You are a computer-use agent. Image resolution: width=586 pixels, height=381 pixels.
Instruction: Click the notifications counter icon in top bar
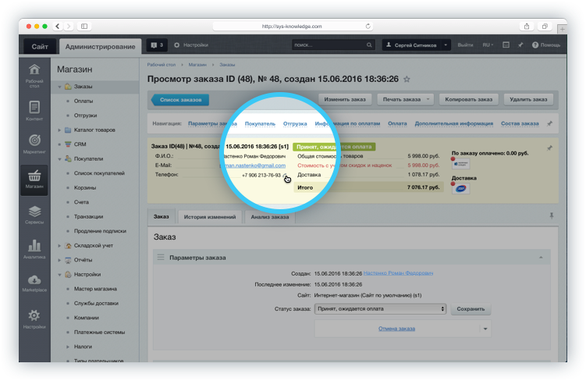157,46
